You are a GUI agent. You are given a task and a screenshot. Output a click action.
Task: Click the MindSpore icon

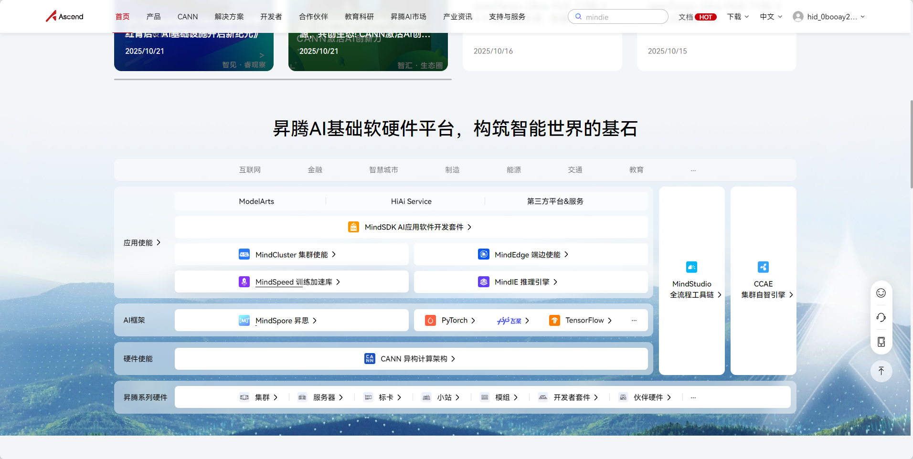pos(244,321)
